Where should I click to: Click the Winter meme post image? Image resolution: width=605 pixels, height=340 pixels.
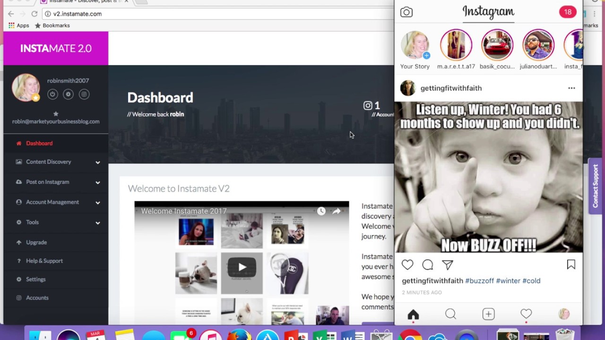coord(488,177)
